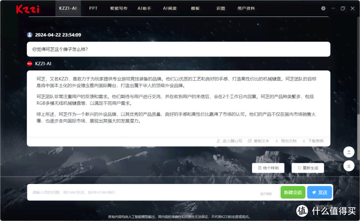Start a new chat with 新建会话
Screen dimensions: 360x221
pyautogui.click(x=293, y=192)
